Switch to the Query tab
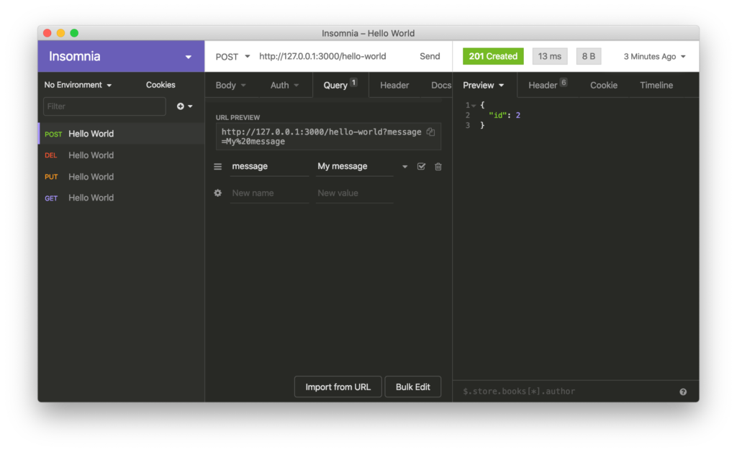The image size is (737, 452). point(340,85)
